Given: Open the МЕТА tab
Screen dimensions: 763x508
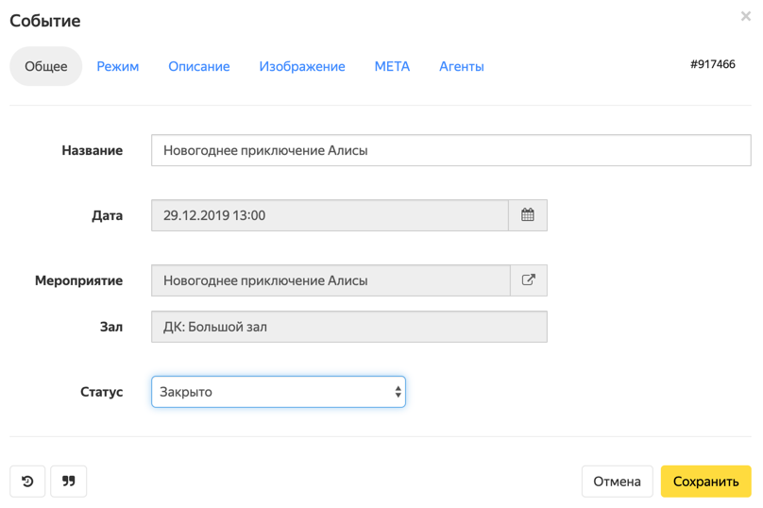Looking at the screenshot, I should coord(392,66).
